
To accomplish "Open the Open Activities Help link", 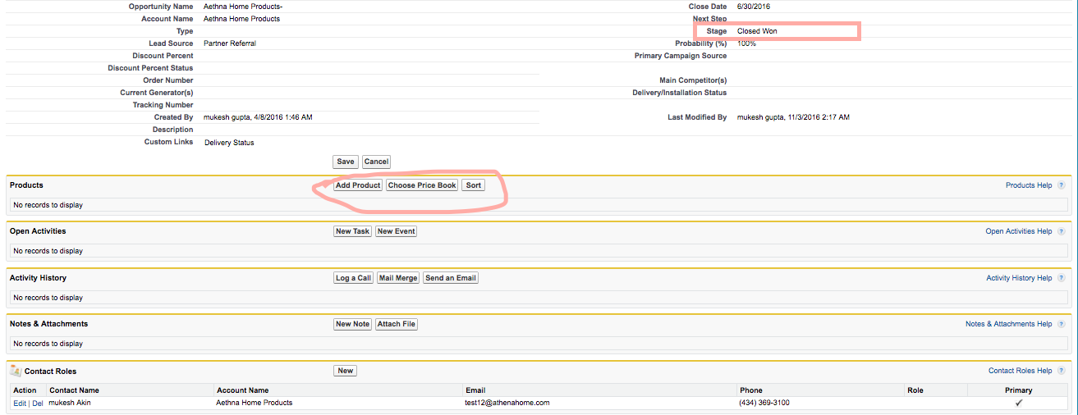I will (x=1019, y=231).
